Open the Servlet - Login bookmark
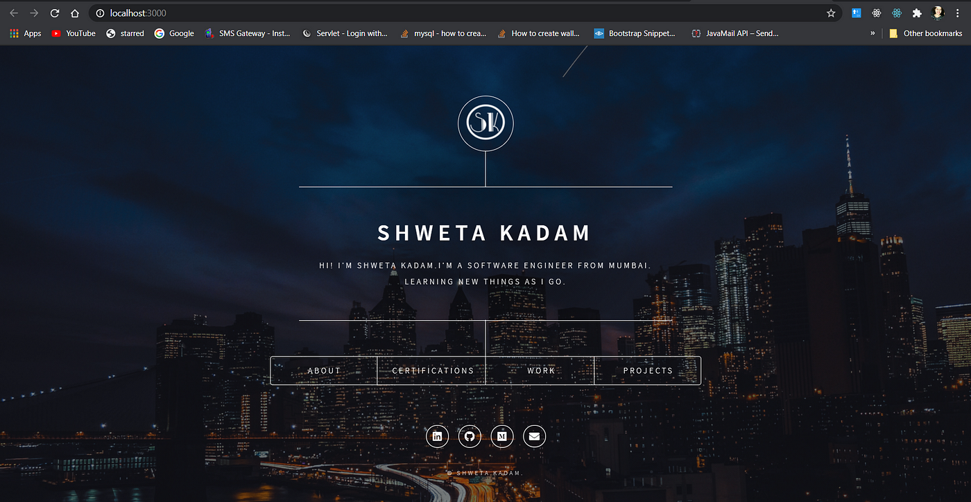This screenshot has width=971, height=502. pos(345,33)
